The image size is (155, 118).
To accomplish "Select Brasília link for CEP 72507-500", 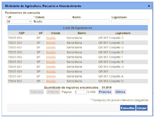I will click(x=51, y=72).
